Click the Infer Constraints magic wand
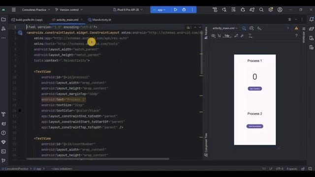The width and height of the screenshot is (315, 177). coord(242,36)
